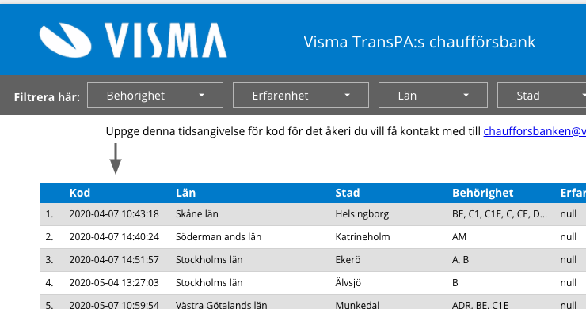The width and height of the screenshot is (586, 309).
Task: Select row 5 with Munkedal
Action: click(x=313, y=302)
